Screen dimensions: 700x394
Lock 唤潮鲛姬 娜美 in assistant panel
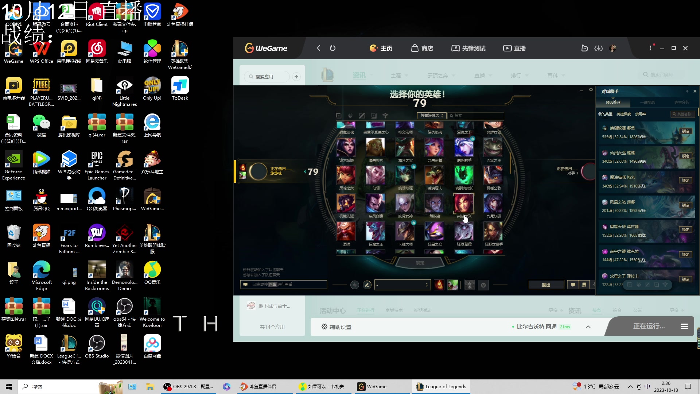(x=686, y=131)
